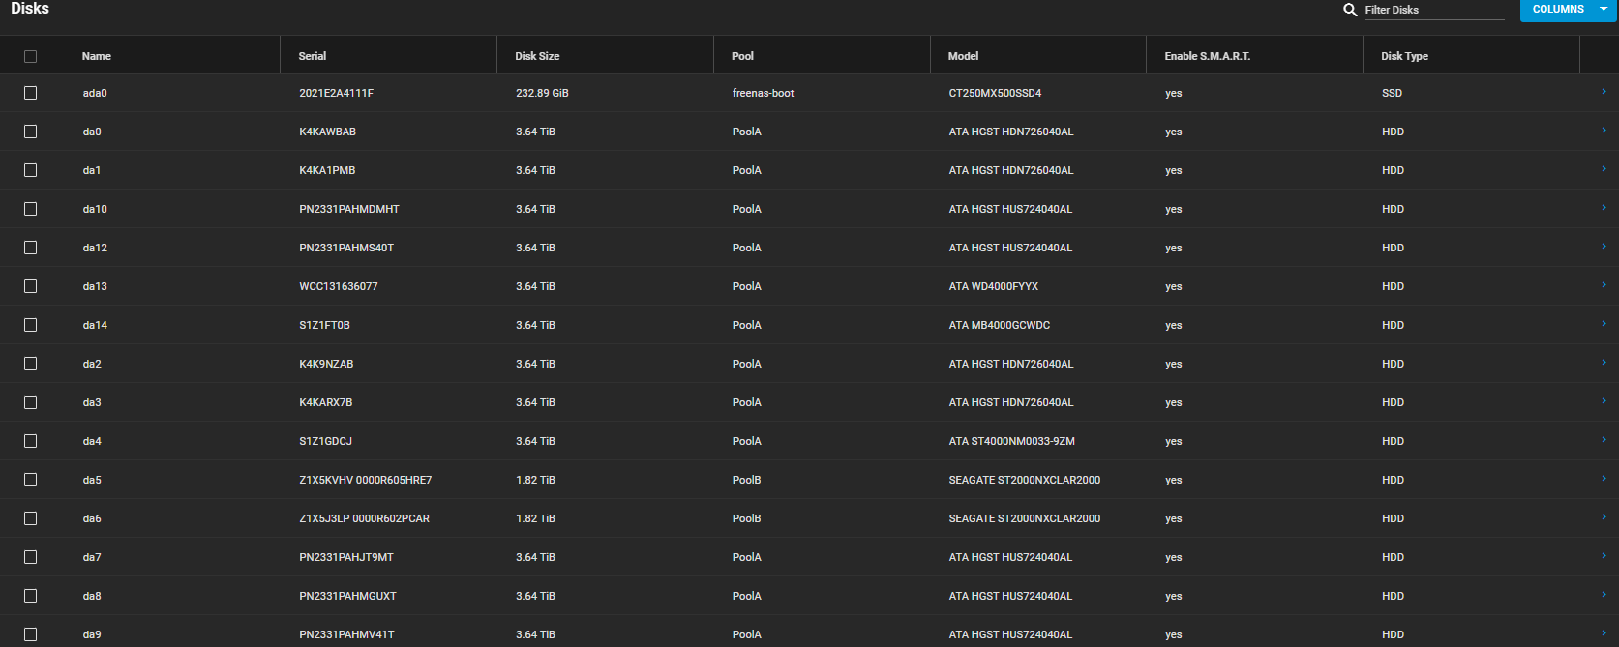Click serial Z1X5KVHV 0000R605HRE7
This screenshot has height=647, width=1619.
click(x=366, y=480)
